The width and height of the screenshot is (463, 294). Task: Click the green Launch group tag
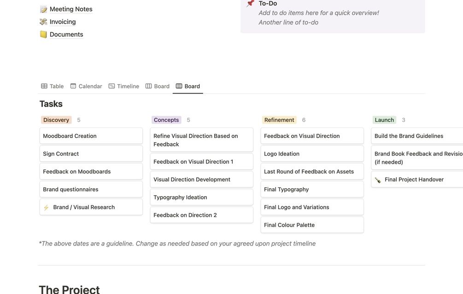pos(384,120)
